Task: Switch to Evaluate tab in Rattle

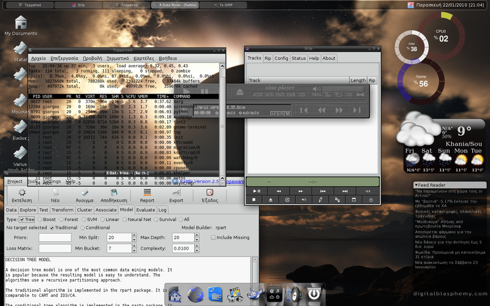Action: pos(146,210)
